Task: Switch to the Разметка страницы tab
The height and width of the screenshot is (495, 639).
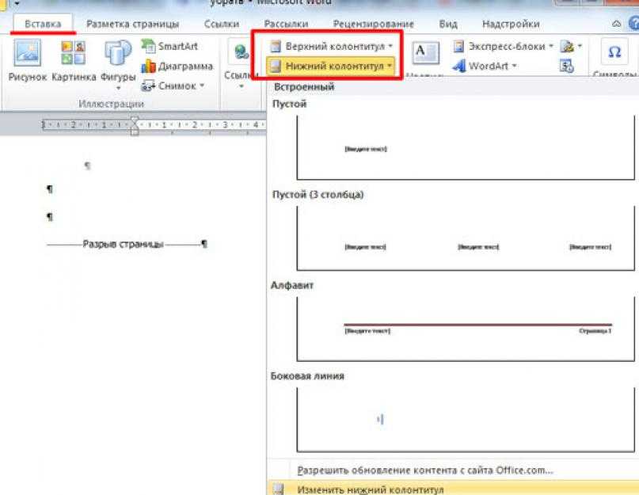Action: [133, 24]
